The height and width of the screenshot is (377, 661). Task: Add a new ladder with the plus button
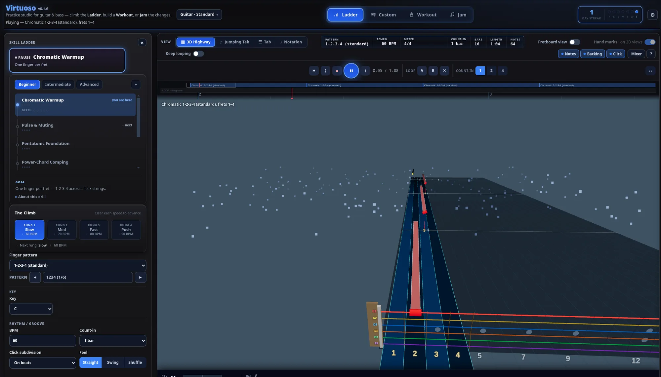(136, 85)
